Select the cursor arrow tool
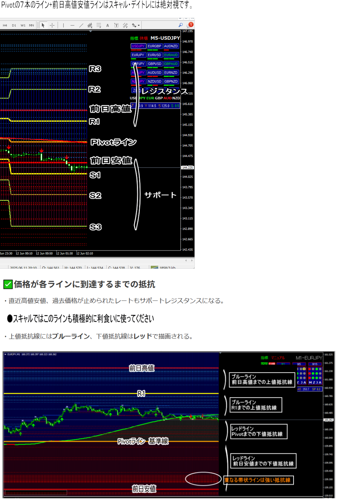The image size is (337, 502). pyautogui.click(x=43, y=25)
